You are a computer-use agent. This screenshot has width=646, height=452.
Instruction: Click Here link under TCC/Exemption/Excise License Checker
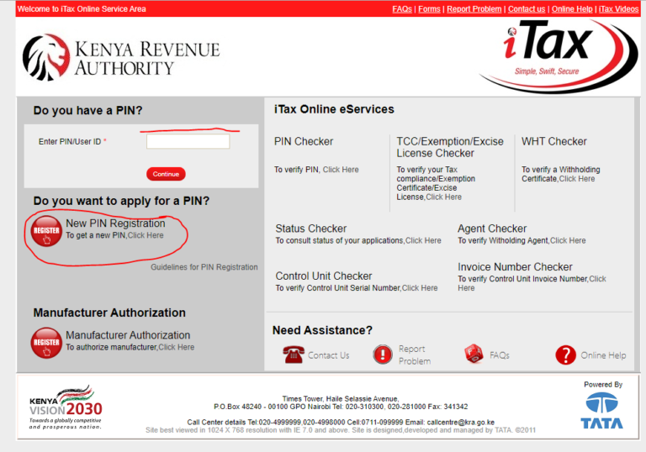click(444, 197)
